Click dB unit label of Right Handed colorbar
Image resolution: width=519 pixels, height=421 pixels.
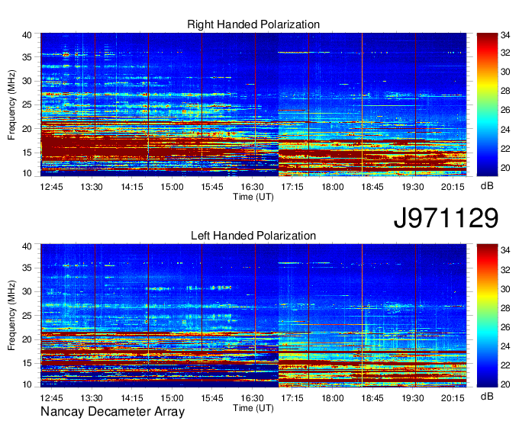point(487,186)
